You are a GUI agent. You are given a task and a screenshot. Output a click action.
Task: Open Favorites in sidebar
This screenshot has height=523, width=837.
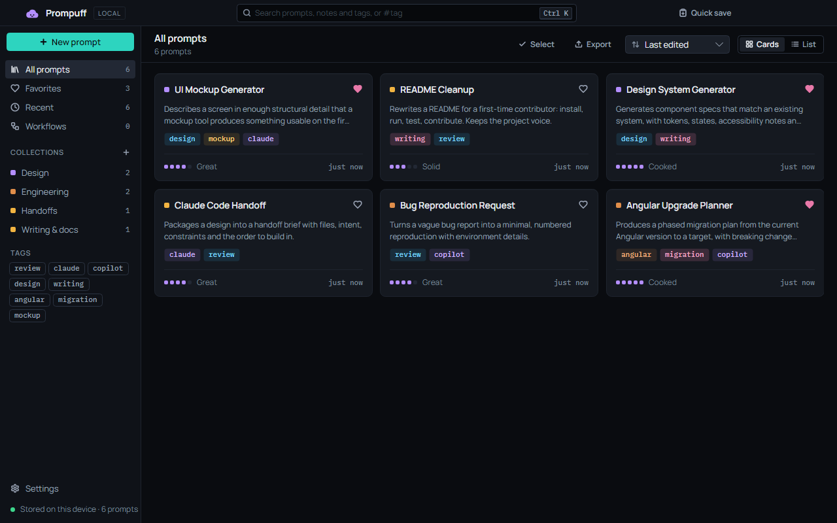point(70,88)
